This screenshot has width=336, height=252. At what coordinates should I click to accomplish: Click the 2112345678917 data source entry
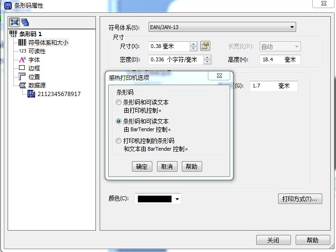pos(59,94)
